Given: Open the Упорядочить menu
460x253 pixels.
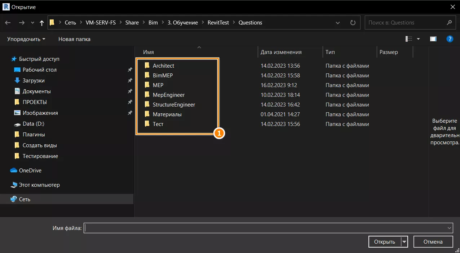Looking at the screenshot, I should click(26, 39).
